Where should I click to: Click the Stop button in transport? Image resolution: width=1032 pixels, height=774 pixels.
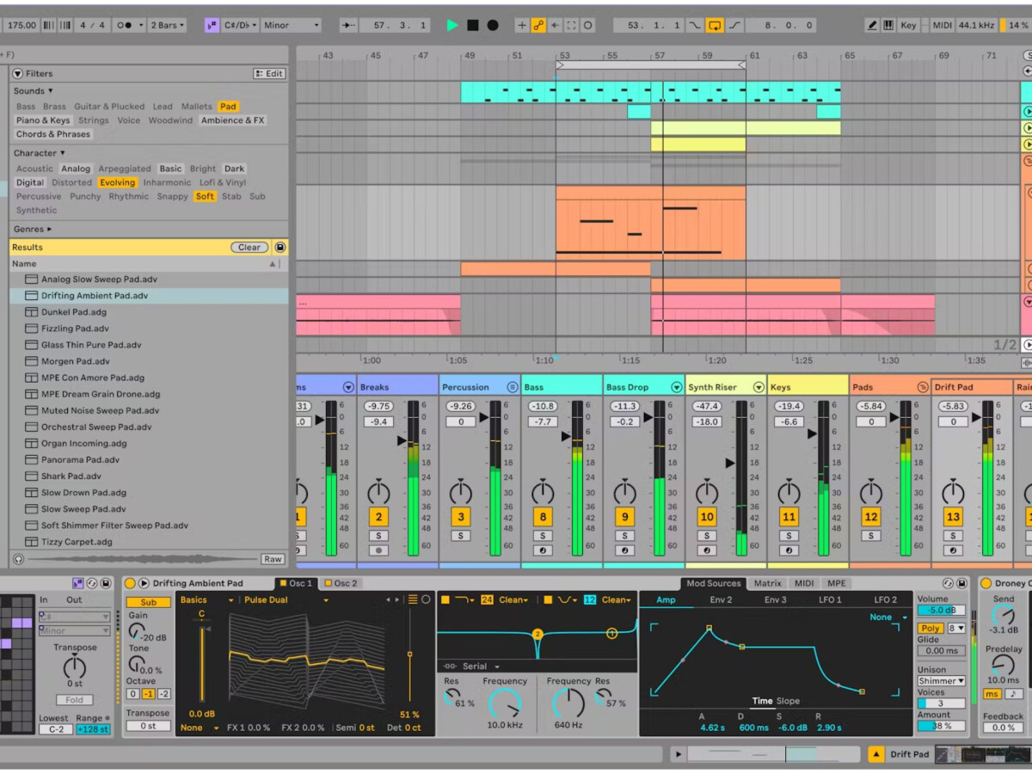(x=472, y=26)
